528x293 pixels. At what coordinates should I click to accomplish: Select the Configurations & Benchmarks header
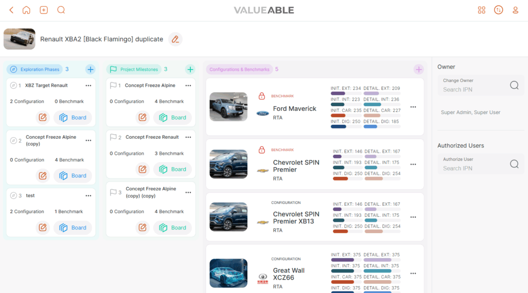pos(239,69)
